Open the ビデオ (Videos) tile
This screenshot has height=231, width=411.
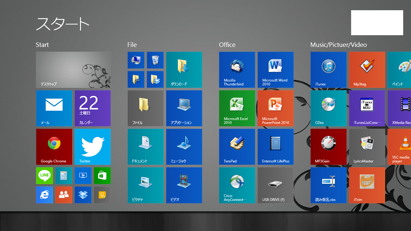(x=184, y=185)
